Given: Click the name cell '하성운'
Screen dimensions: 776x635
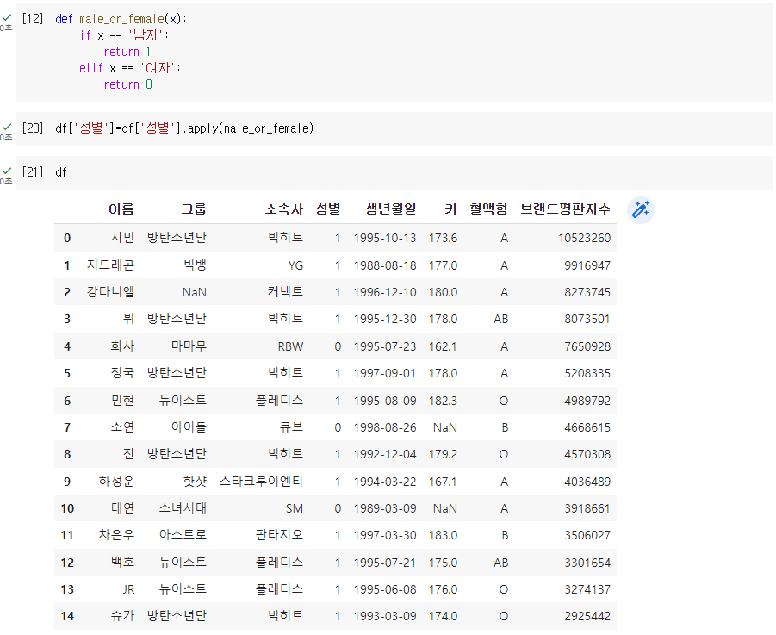Looking at the screenshot, I should [x=116, y=481].
